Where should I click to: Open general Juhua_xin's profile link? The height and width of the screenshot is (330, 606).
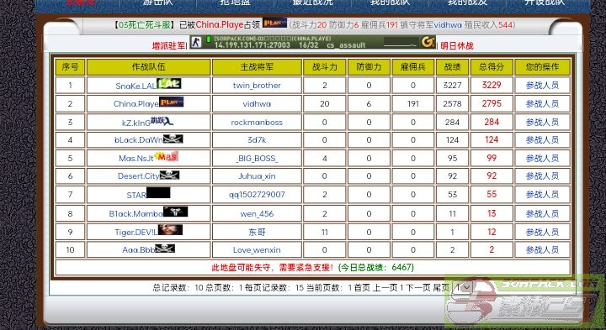tap(257, 176)
